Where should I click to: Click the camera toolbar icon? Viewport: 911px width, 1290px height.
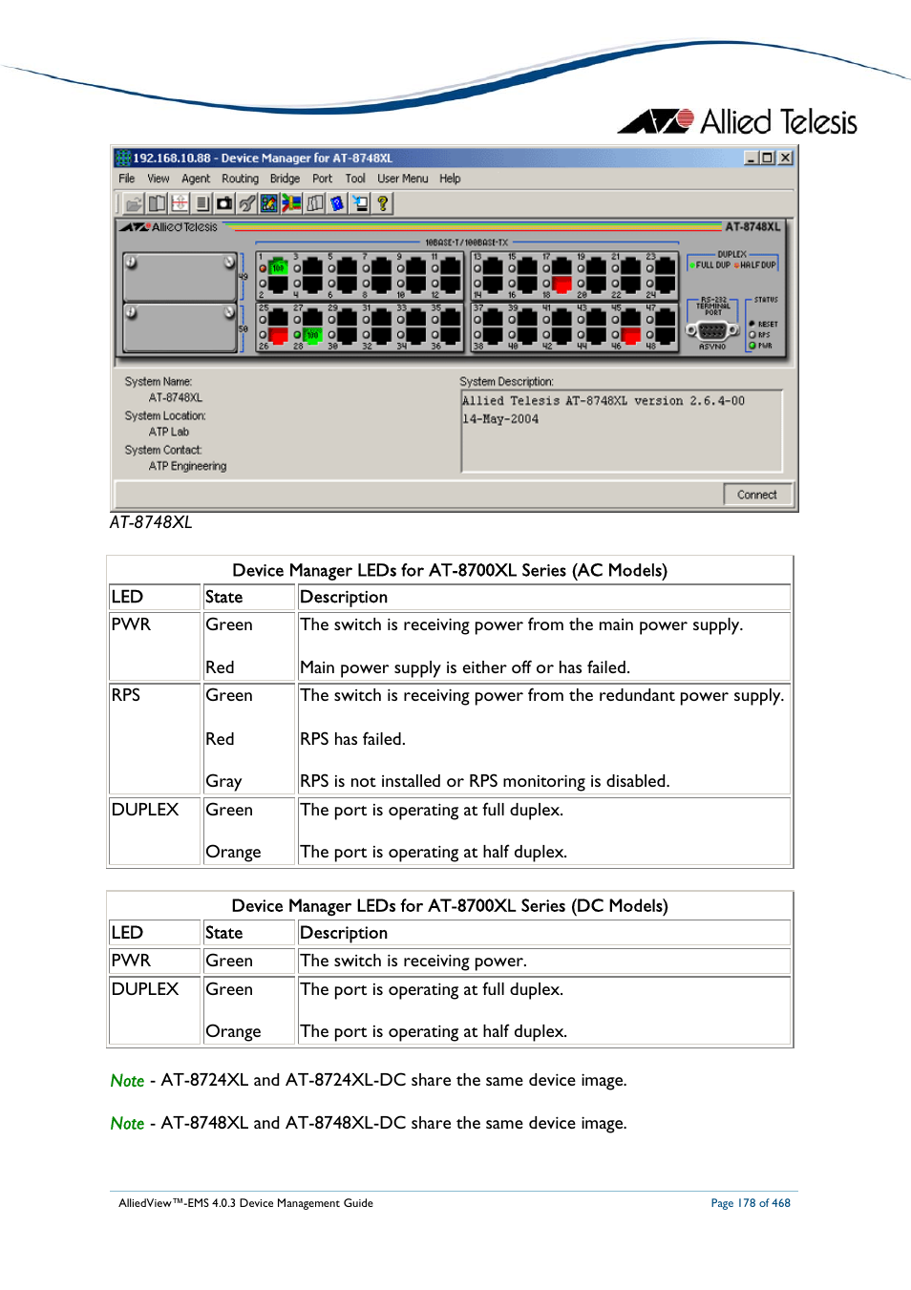[224, 203]
